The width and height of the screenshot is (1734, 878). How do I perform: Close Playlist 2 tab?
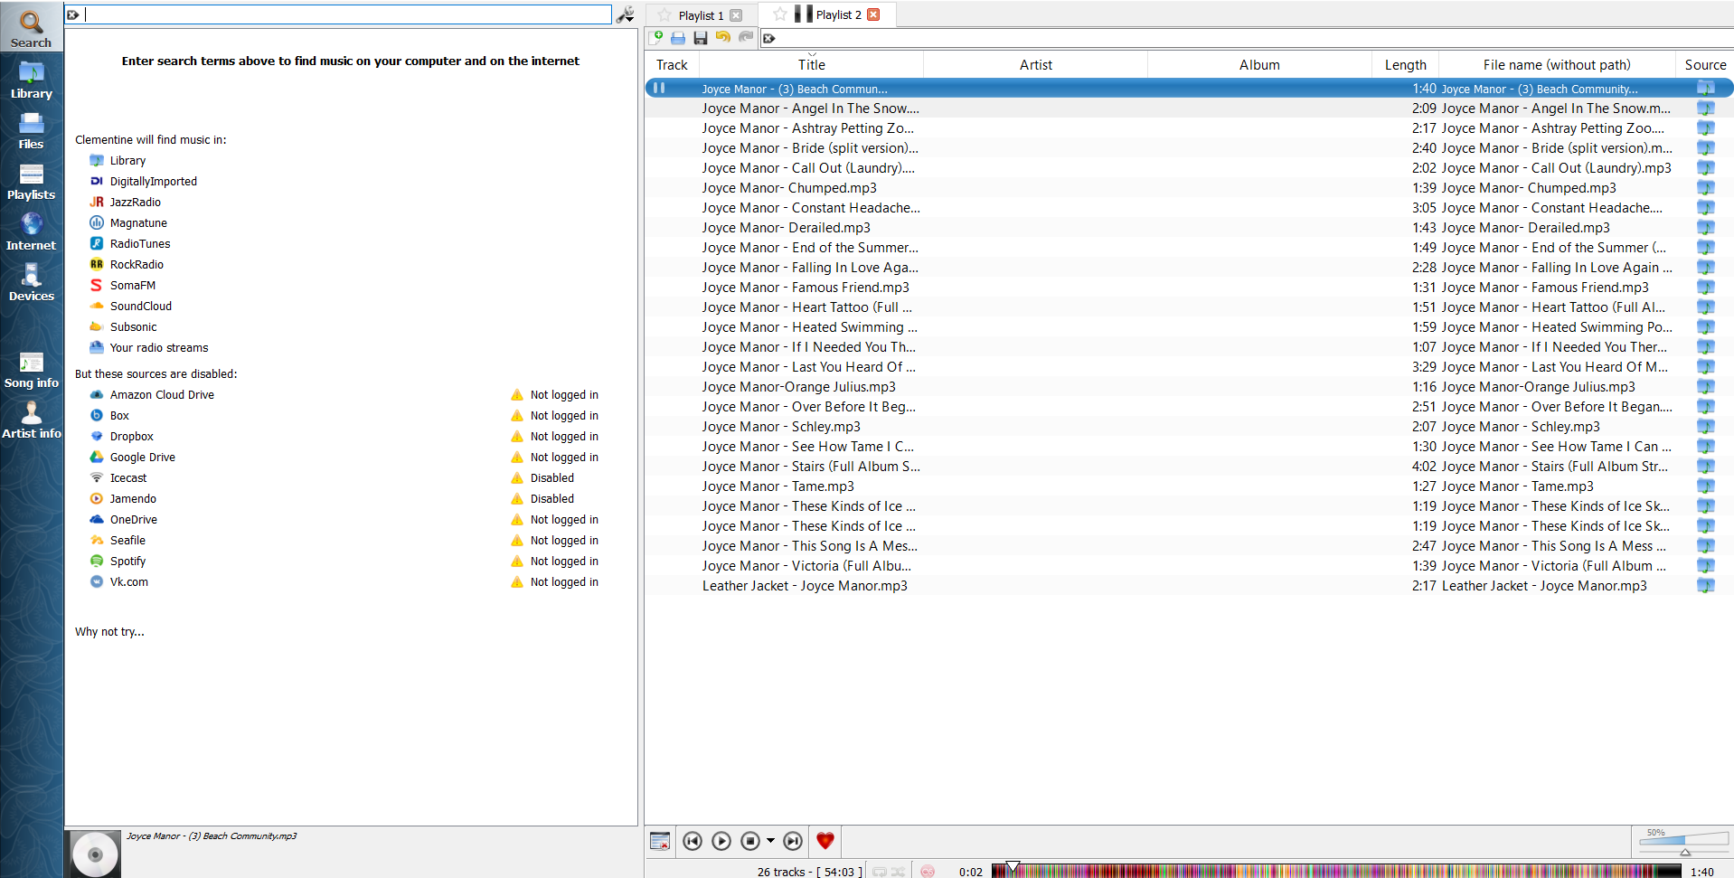[x=873, y=14]
